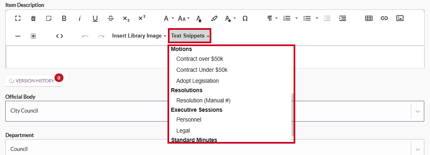Insert a table

pyautogui.click(x=369, y=18)
